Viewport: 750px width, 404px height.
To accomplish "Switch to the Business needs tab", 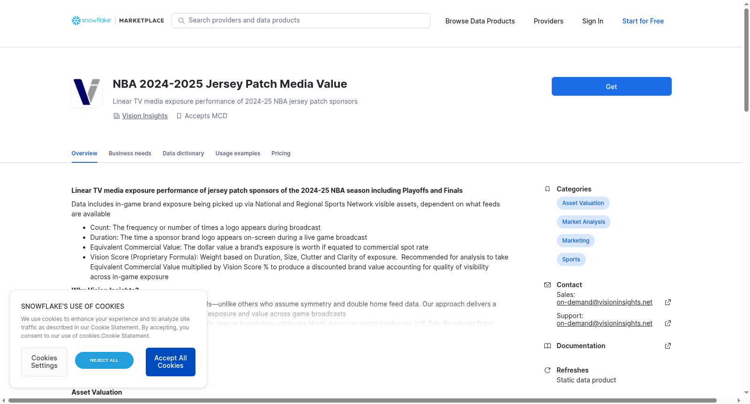I will [x=130, y=153].
